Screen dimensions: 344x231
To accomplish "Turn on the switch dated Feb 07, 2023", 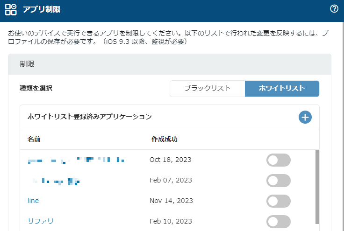I will point(279,181).
